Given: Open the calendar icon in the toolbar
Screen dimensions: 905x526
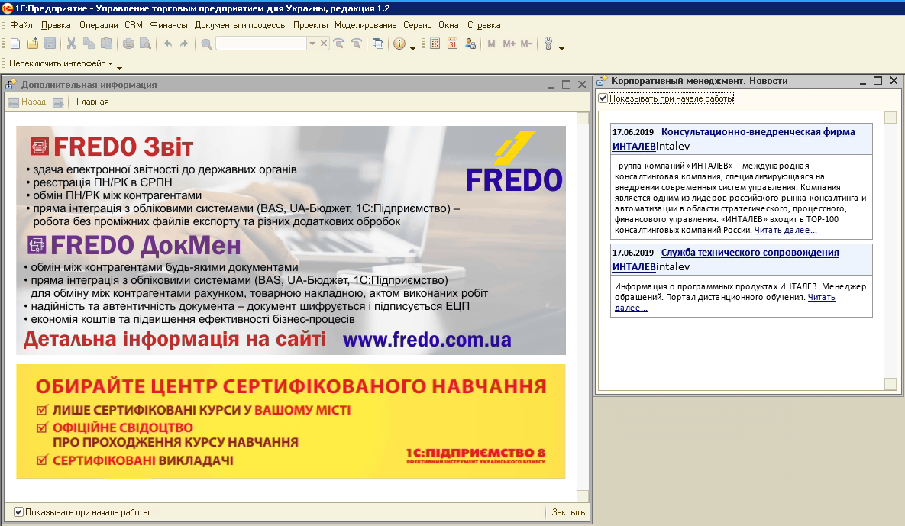Looking at the screenshot, I should coord(452,44).
